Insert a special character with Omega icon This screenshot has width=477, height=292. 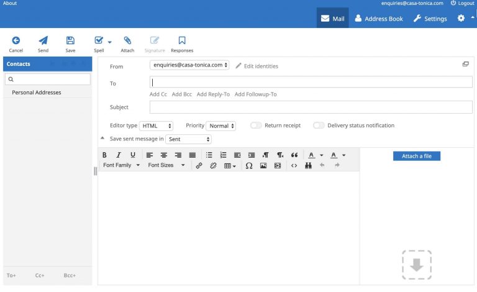tap(249, 165)
